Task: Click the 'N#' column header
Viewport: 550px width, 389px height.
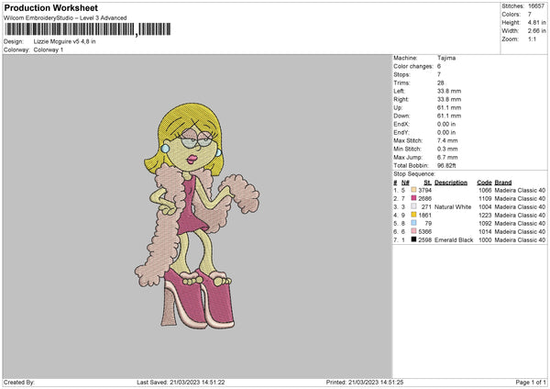Action: point(405,183)
